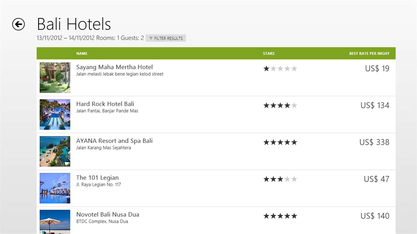Open The 101 Legian thumbnail image
This screenshot has width=417, height=234.
[x=55, y=188]
